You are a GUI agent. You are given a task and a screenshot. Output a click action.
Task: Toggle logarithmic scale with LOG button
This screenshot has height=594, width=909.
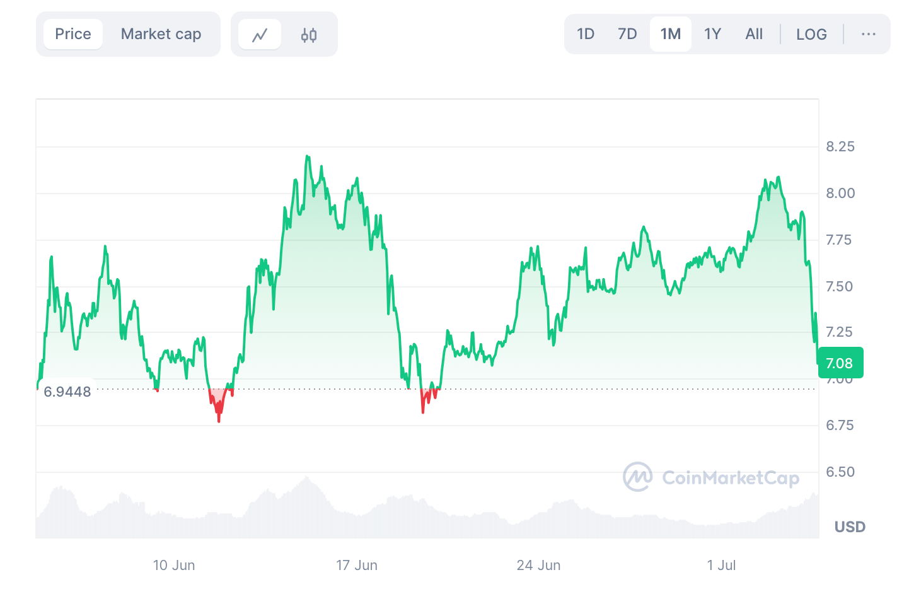(811, 34)
